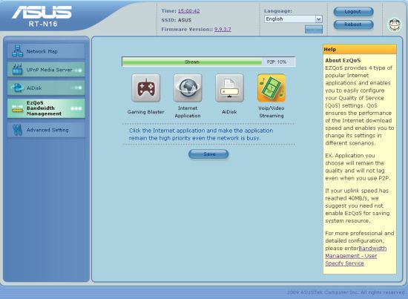408x299 pixels.
Task: Toggle the Voip/Video Streaming icon
Action: (272, 88)
